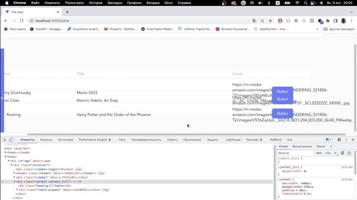Open the macOS Control Center icon
This screenshot has height=200, width=357.
point(313,3)
